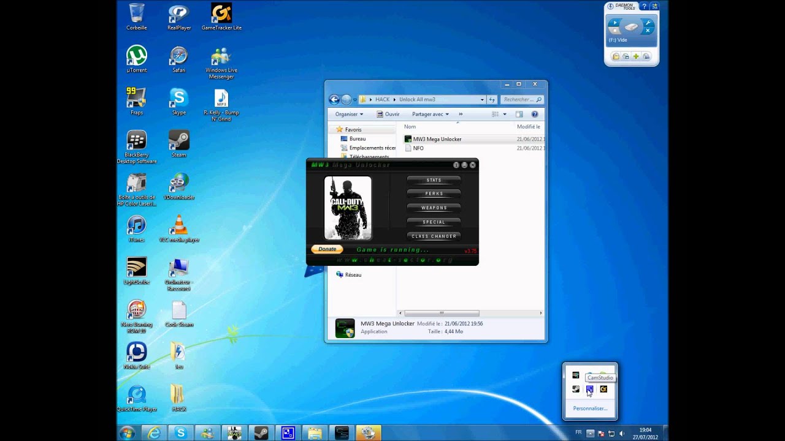Expand the Organiser dropdown menu
The height and width of the screenshot is (441, 785).
pos(349,114)
